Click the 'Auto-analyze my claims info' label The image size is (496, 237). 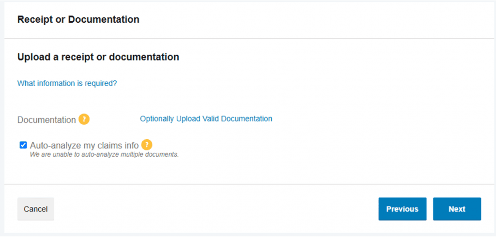click(84, 146)
